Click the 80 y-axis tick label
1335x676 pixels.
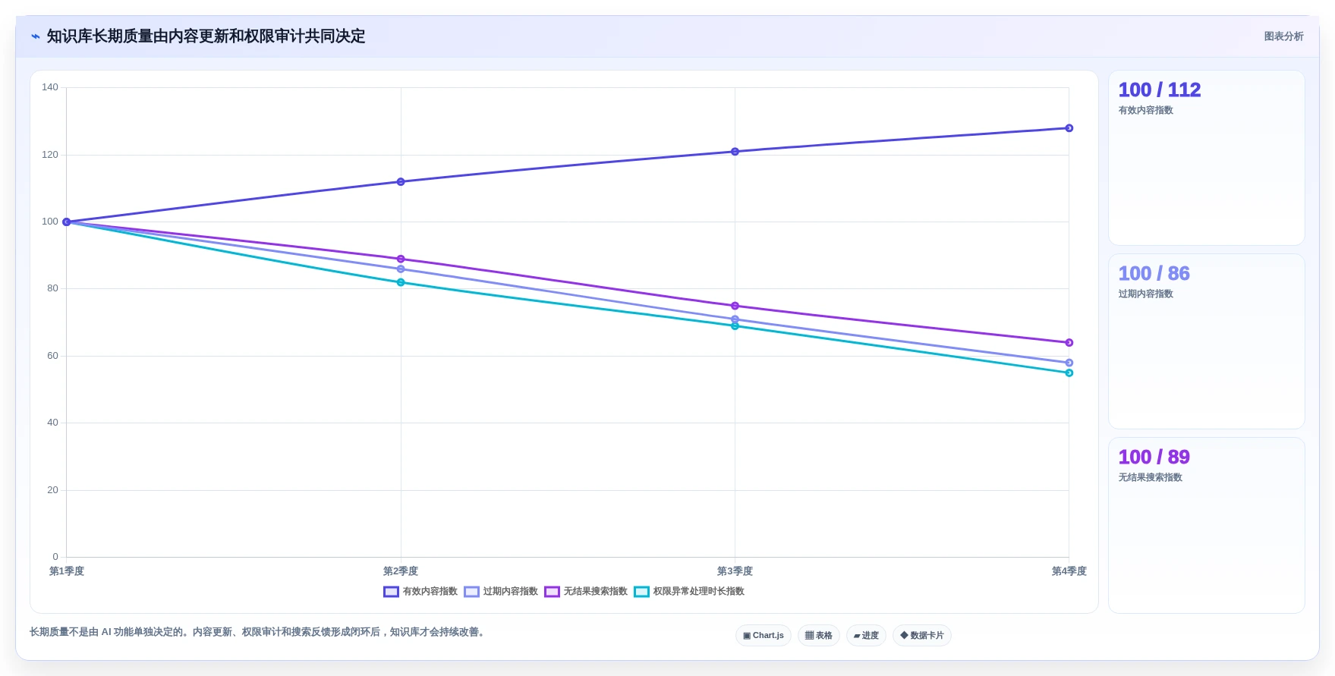click(x=52, y=288)
